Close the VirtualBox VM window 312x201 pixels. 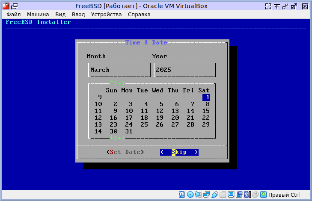[305, 6]
